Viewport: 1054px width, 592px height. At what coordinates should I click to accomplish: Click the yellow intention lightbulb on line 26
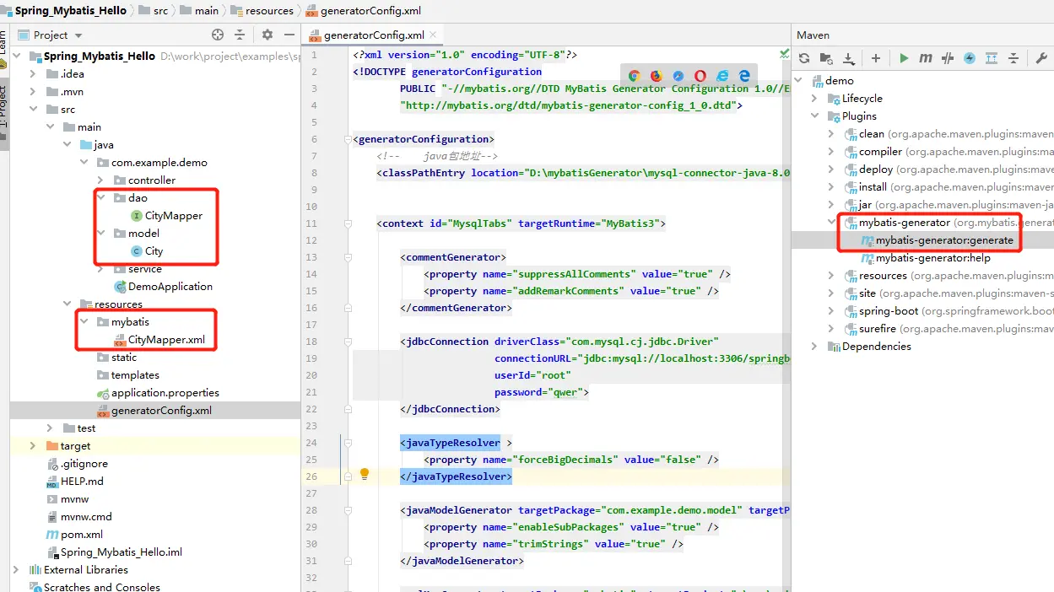365,475
